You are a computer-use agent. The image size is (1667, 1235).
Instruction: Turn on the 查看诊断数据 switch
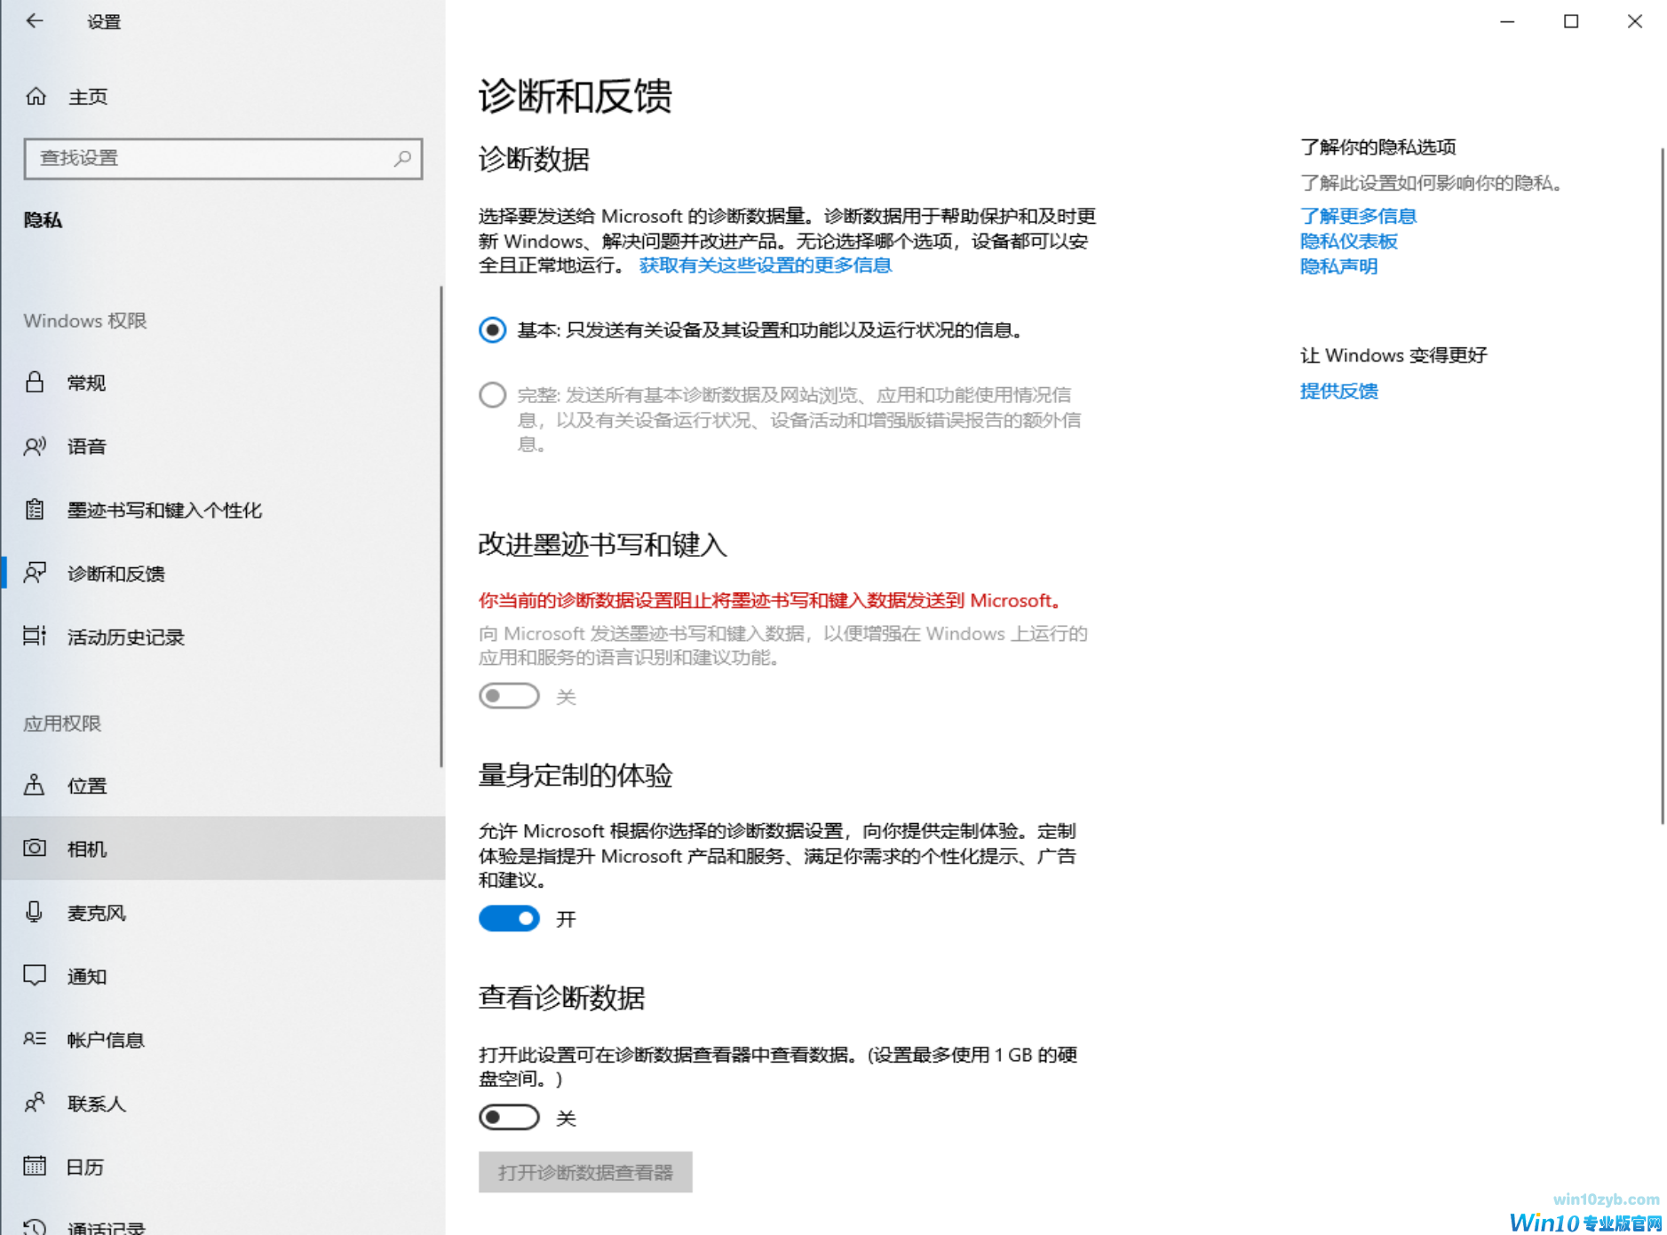[x=509, y=1117]
